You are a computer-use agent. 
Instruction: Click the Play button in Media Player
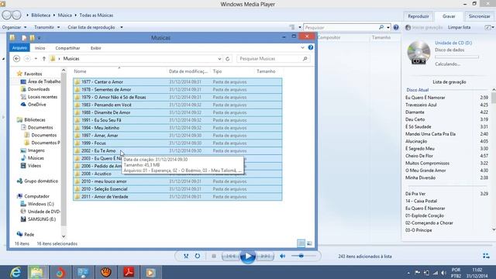point(248,257)
